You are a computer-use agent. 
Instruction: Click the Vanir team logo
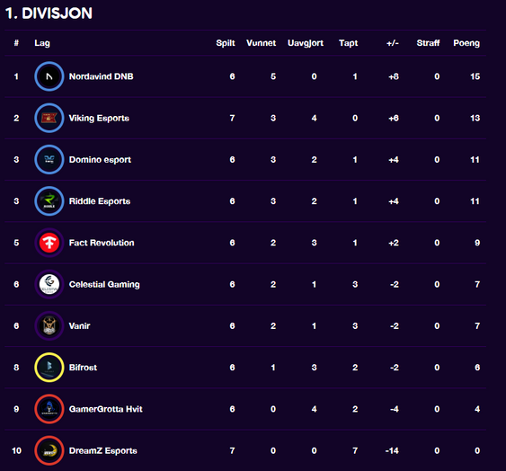point(49,326)
